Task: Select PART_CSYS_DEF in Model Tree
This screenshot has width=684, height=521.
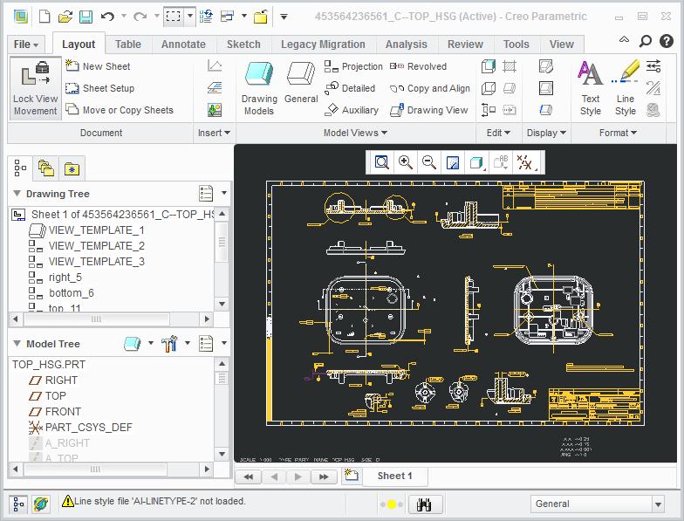Action: (80, 428)
